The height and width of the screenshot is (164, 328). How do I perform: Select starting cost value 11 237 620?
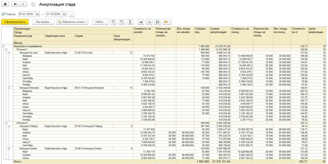coord(144,129)
